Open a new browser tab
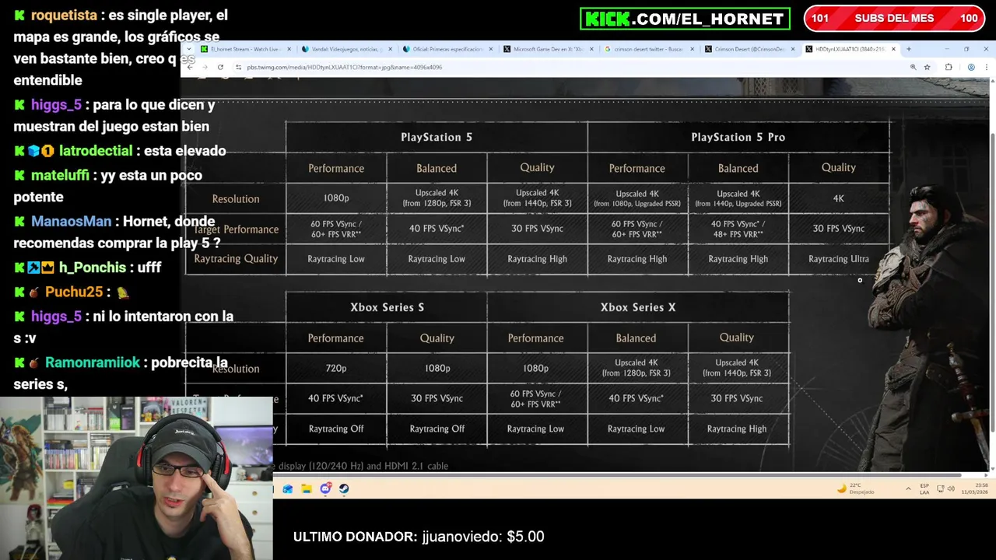This screenshot has height=560, width=996. coord(908,49)
